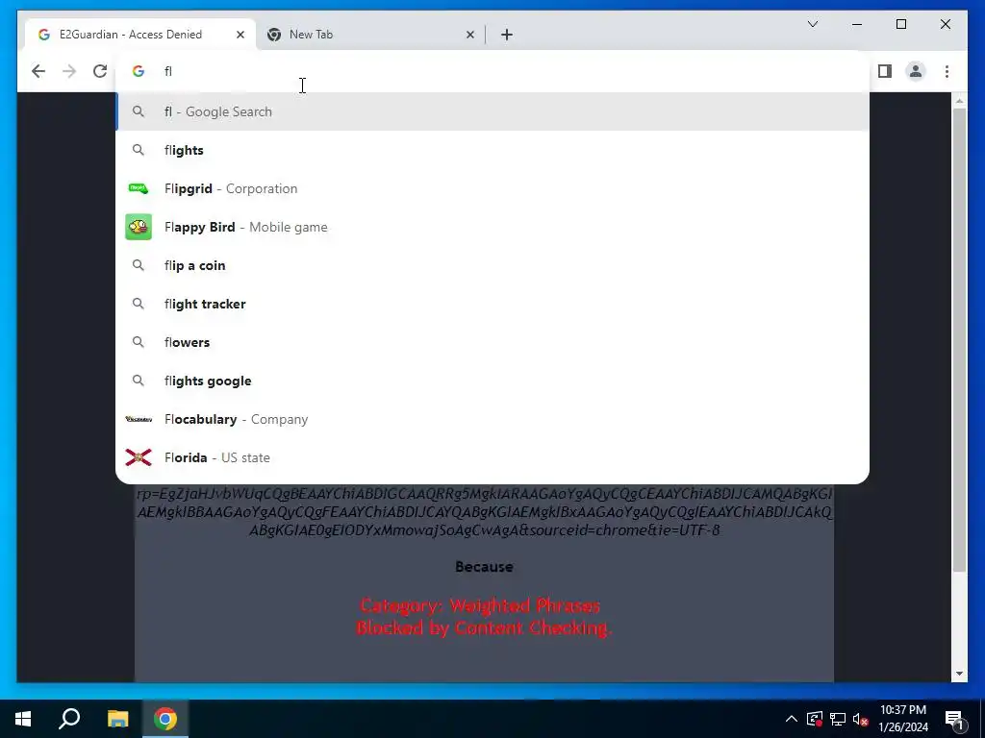
Task: Select the 'flight tracker' suggestion
Action: [x=492, y=304]
